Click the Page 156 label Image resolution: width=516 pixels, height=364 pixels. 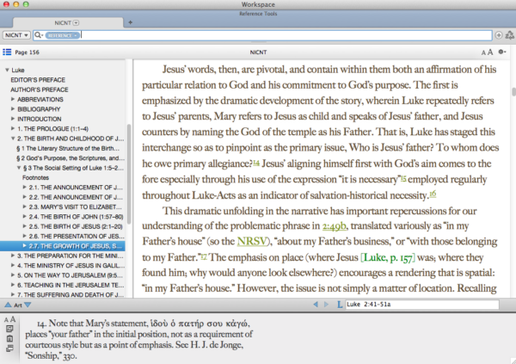(x=27, y=52)
